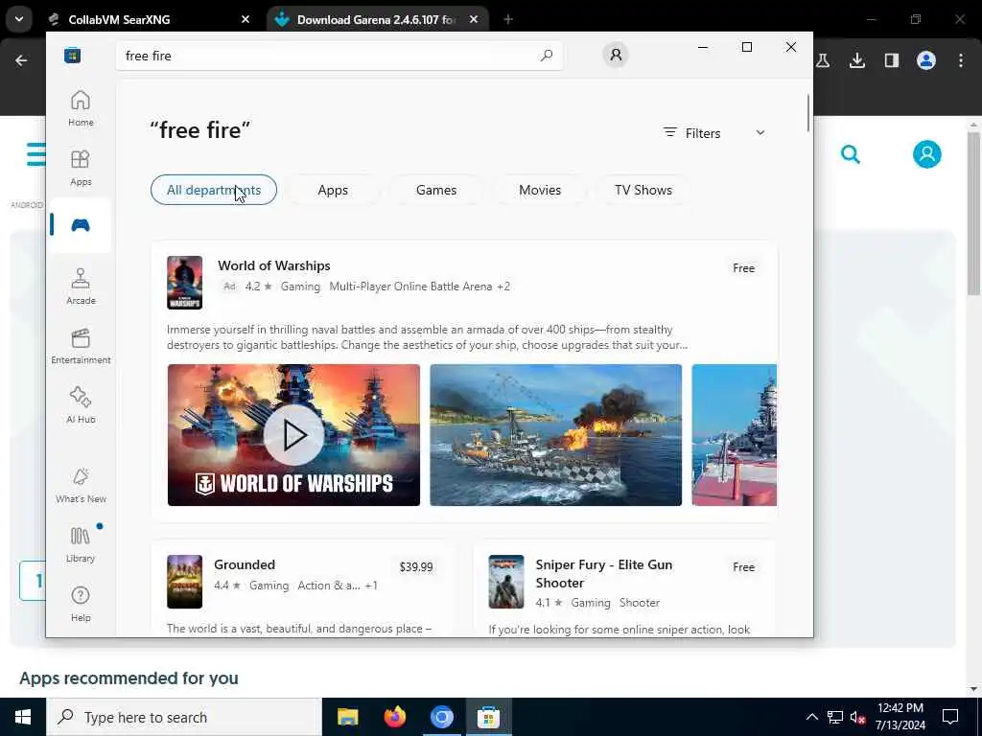
Task: Open Sniper Fury - Elite Gun Shooter title
Action: coord(604,573)
